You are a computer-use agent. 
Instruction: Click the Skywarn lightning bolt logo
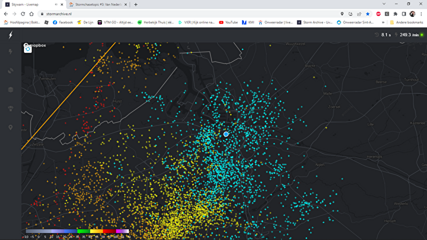(11, 35)
